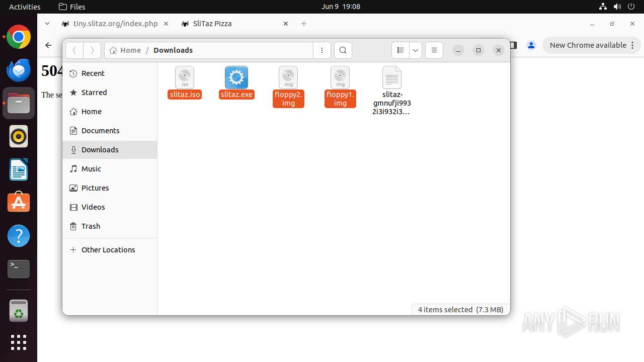Open the Music folder in sidebar
644x362 pixels.
(110, 169)
